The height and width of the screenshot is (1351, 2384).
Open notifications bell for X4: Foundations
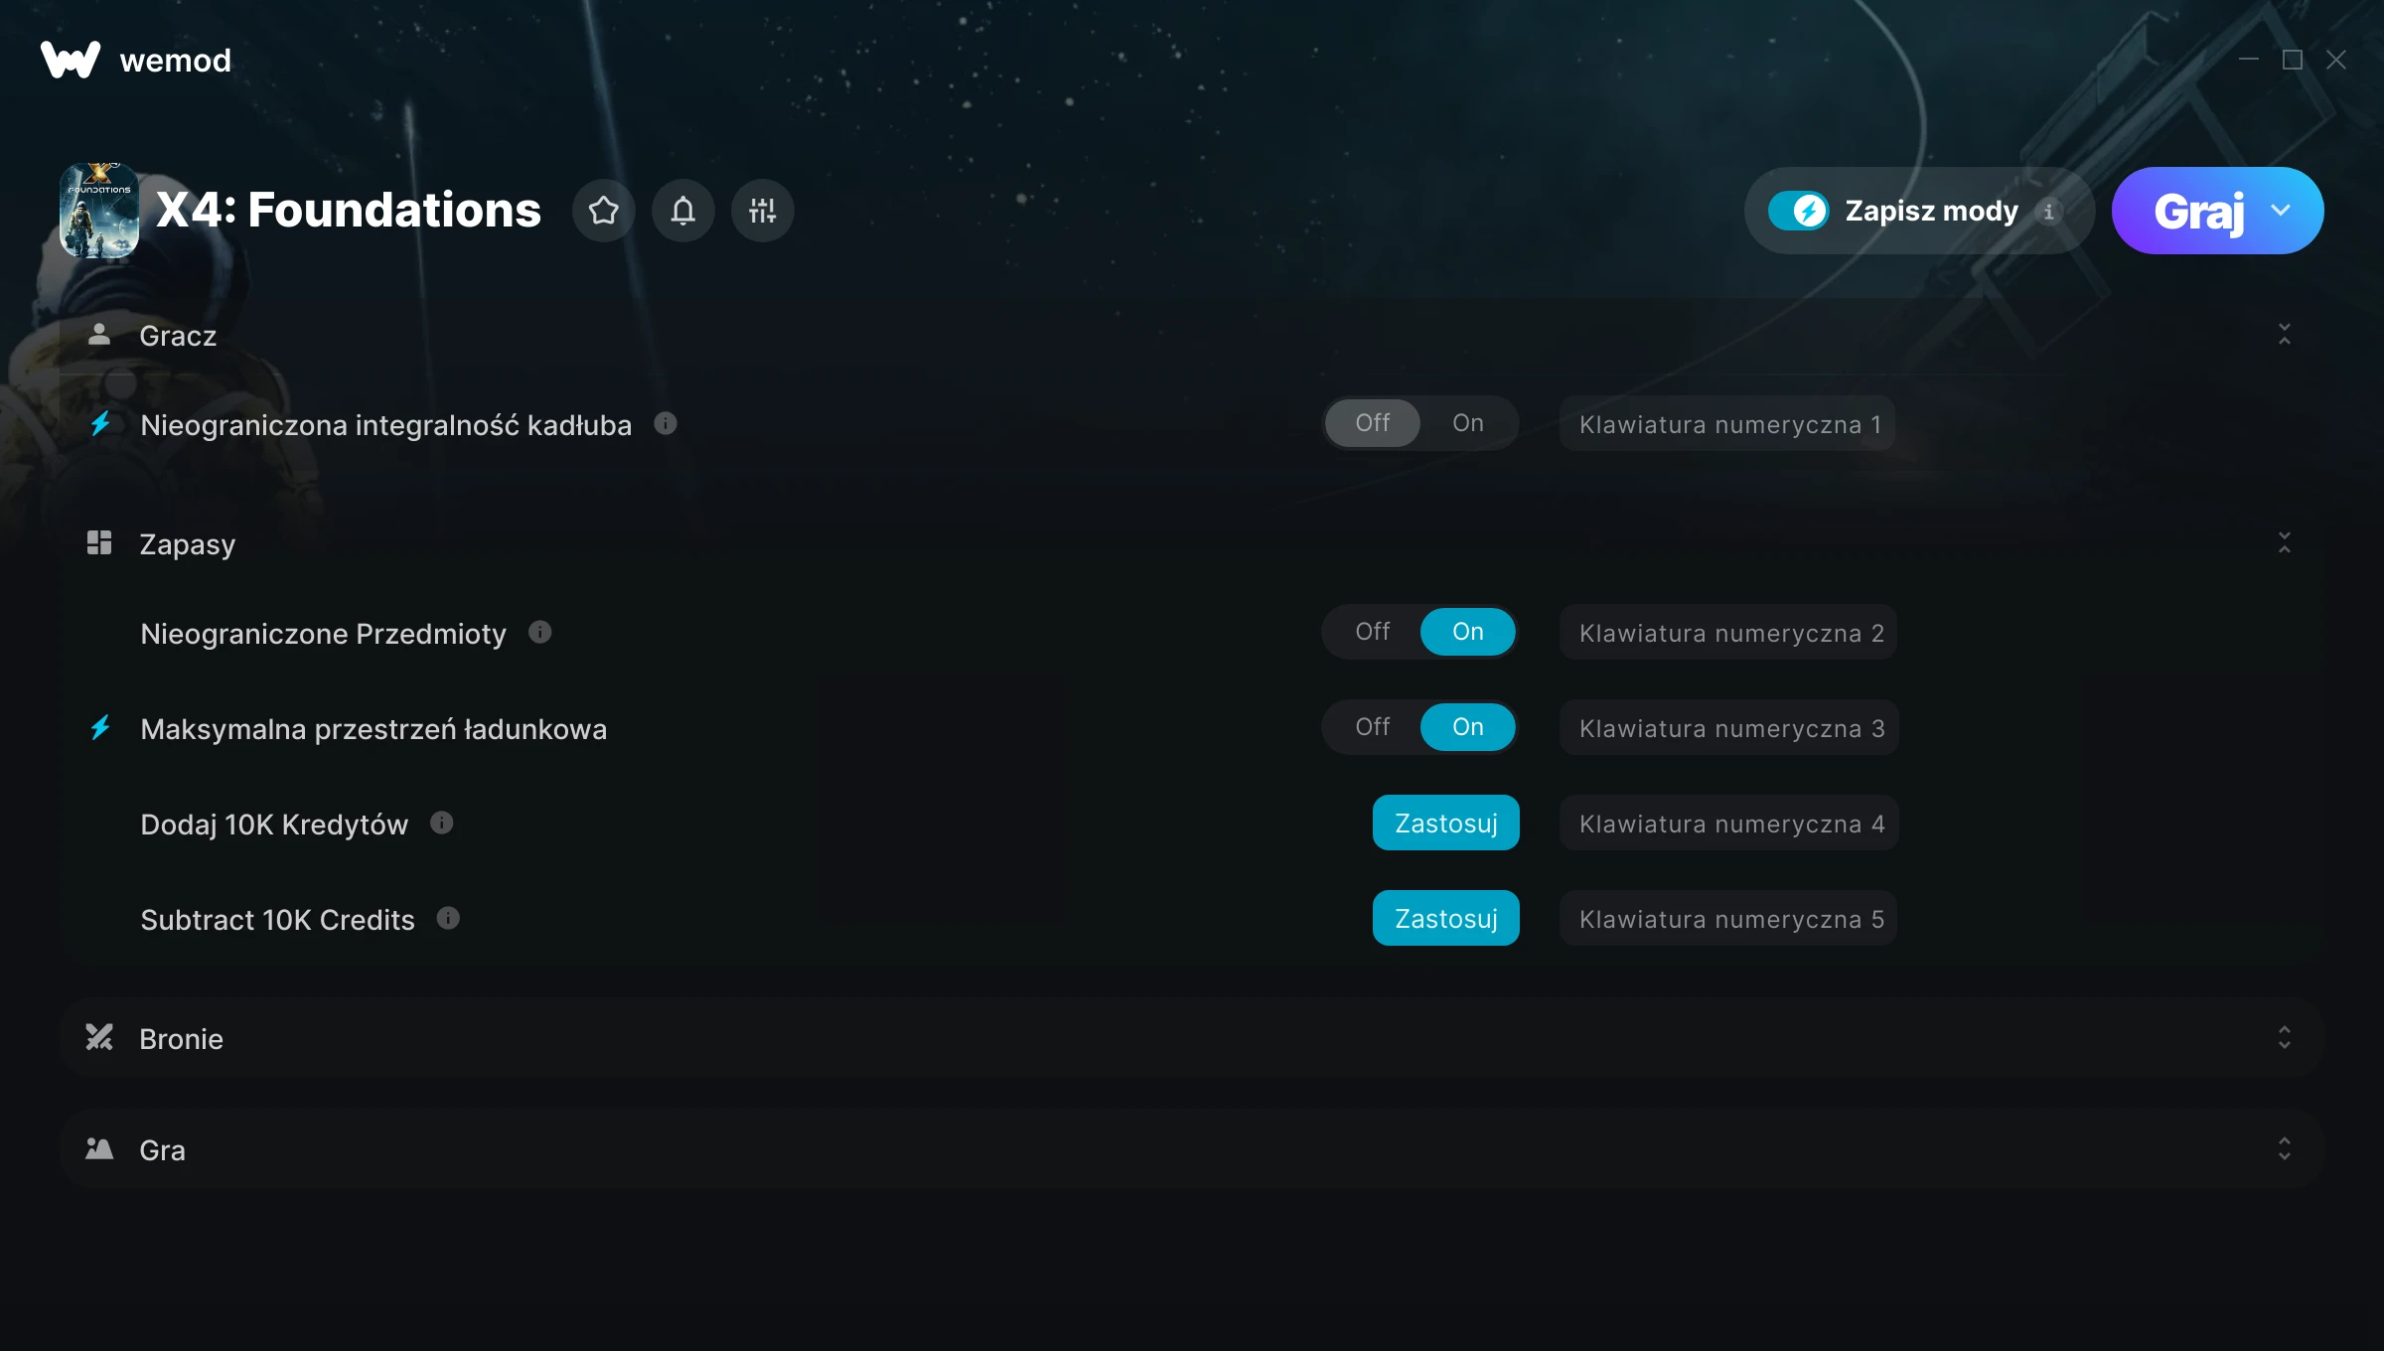coord(683,211)
